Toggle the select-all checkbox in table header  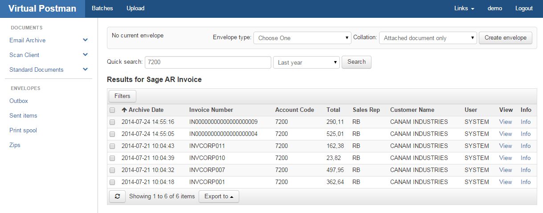click(113, 110)
